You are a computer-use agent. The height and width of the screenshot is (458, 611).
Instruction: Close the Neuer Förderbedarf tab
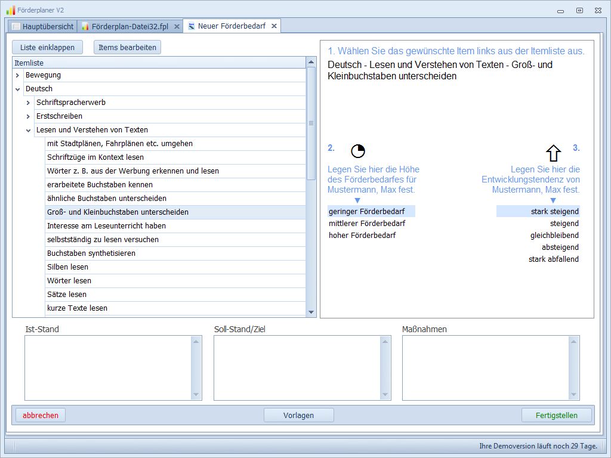(x=274, y=26)
